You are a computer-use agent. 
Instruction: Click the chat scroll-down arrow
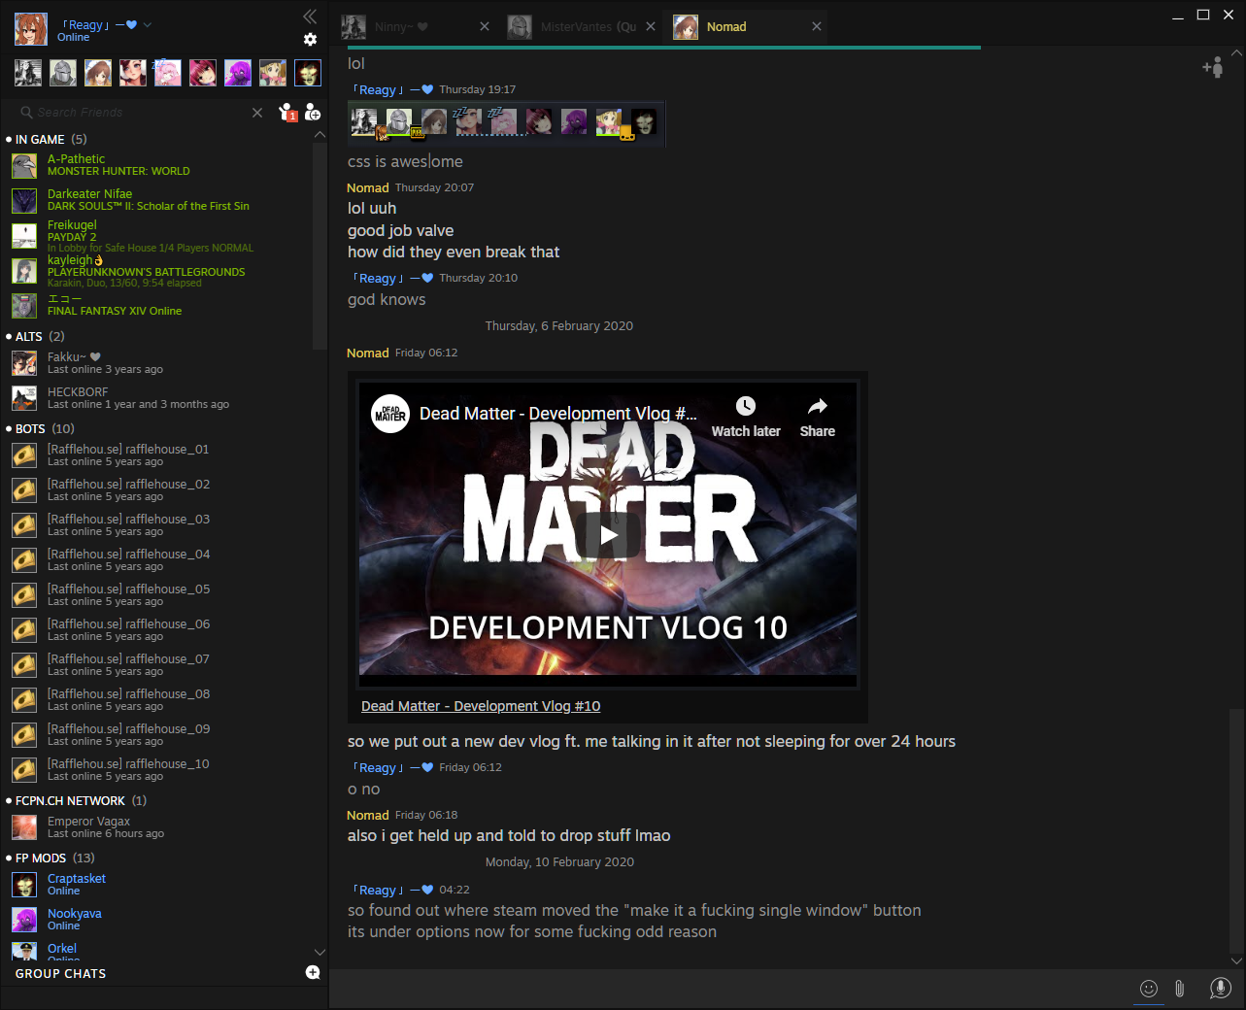(x=1236, y=960)
